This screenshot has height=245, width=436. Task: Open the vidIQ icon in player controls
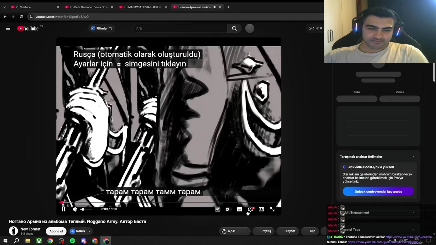218,209
